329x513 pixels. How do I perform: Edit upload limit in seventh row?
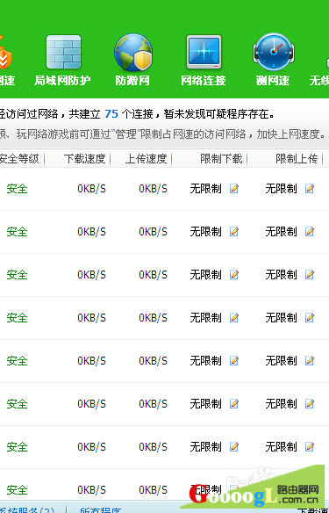310,446
